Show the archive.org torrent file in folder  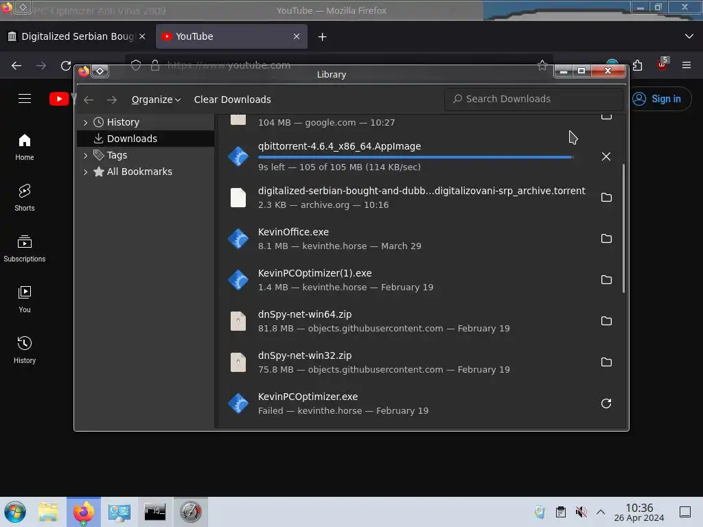pyautogui.click(x=606, y=197)
